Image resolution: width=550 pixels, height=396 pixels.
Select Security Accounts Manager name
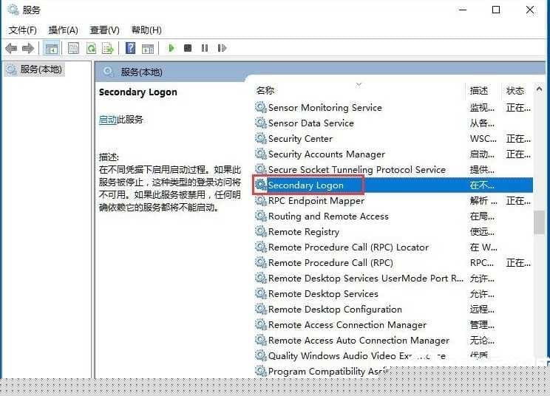327,154
